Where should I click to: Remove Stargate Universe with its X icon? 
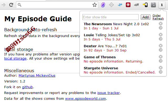click(161, 68)
